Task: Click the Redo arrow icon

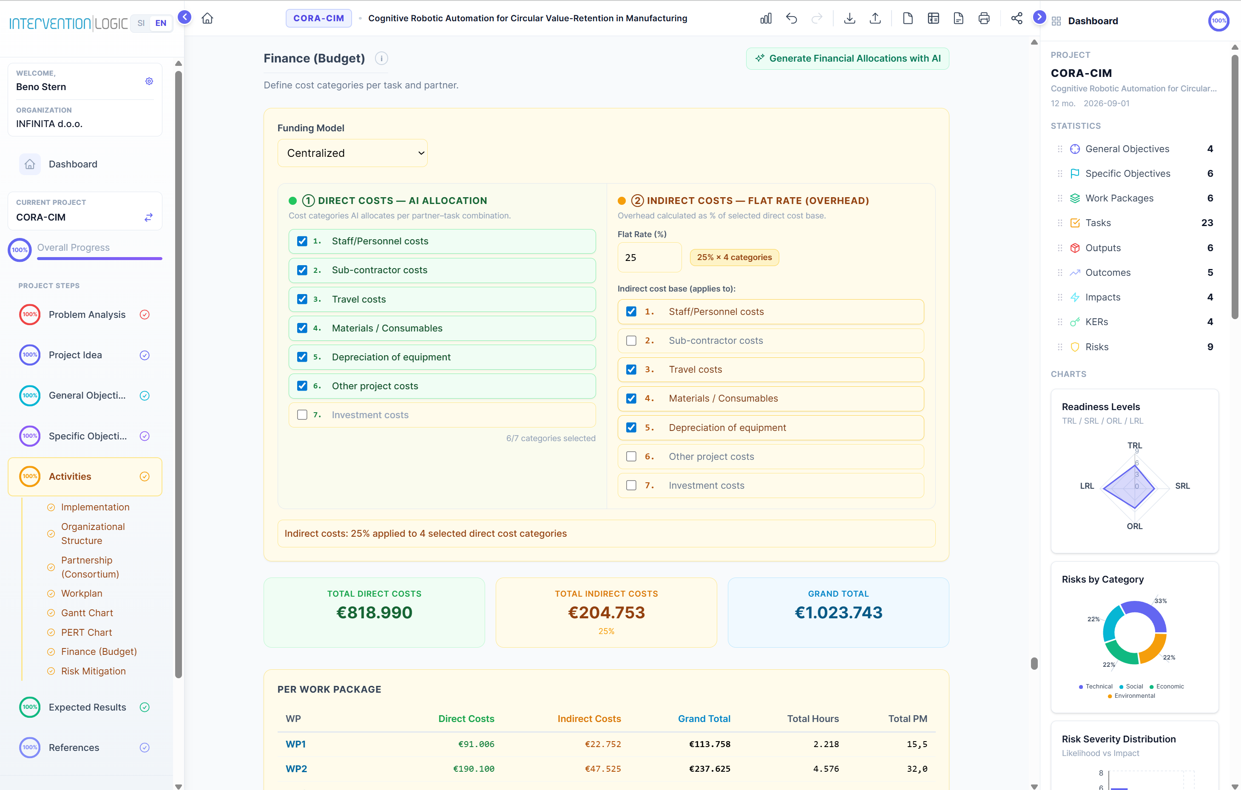Action: point(816,19)
